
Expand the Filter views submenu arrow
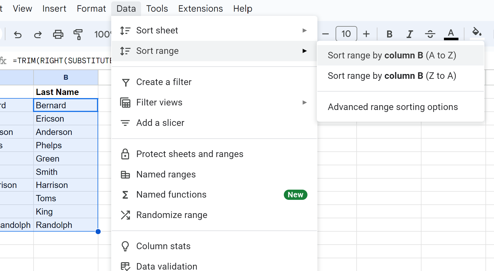[305, 102]
